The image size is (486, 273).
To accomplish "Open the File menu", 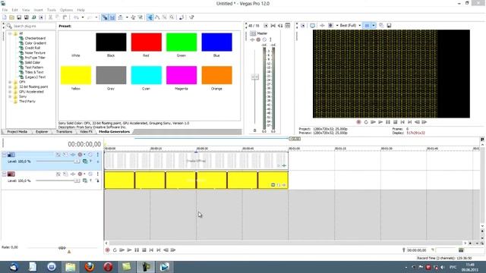I will (5, 10).
